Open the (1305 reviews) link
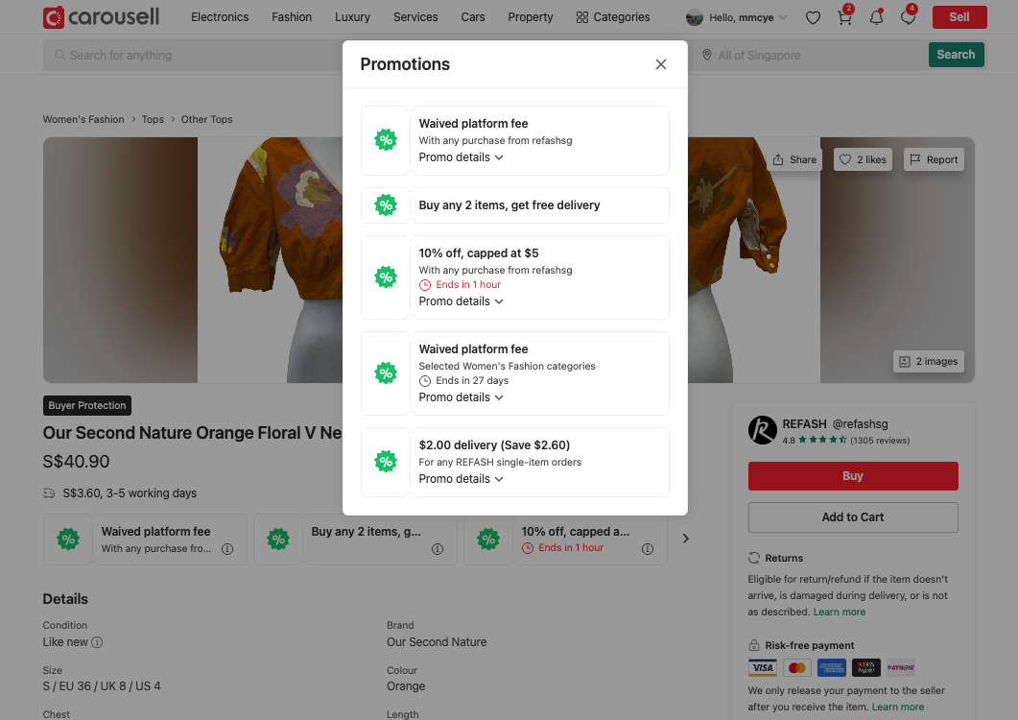 click(x=880, y=441)
